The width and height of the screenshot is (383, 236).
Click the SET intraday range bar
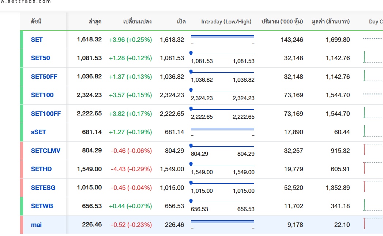(x=222, y=37)
